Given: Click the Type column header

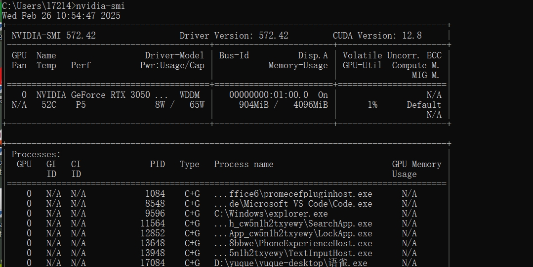Looking at the screenshot, I should [190, 164].
